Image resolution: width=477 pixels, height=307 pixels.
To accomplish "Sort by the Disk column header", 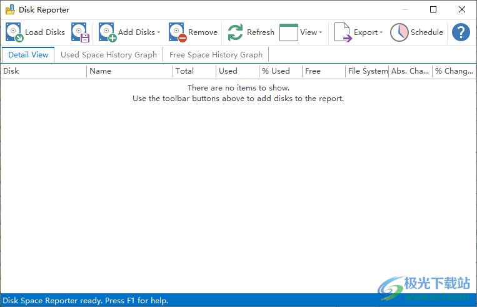I will coord(44,71).
